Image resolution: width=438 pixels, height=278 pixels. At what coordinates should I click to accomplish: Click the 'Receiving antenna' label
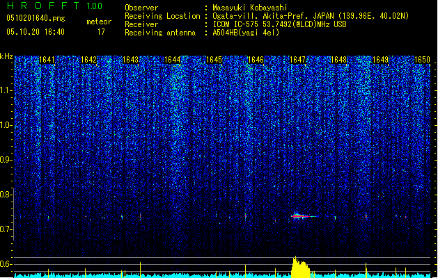coord(160,33)
